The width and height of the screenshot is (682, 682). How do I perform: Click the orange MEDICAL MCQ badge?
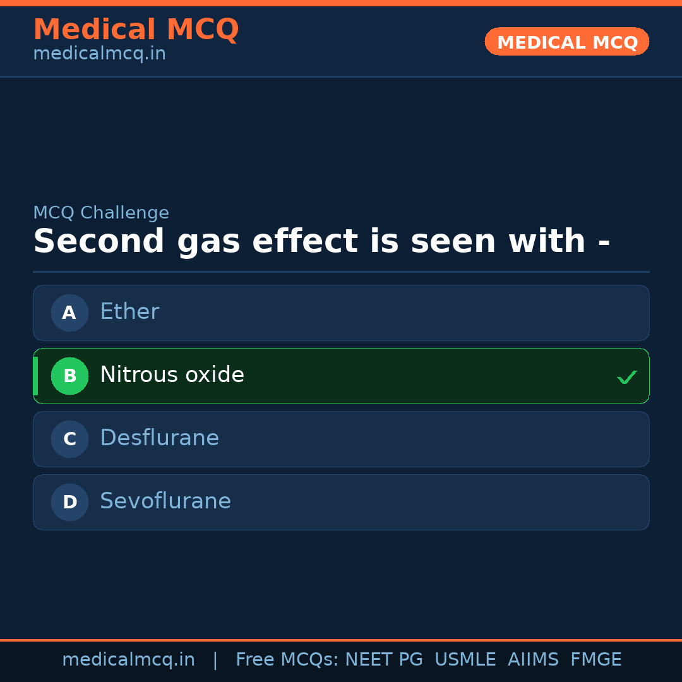567,42
